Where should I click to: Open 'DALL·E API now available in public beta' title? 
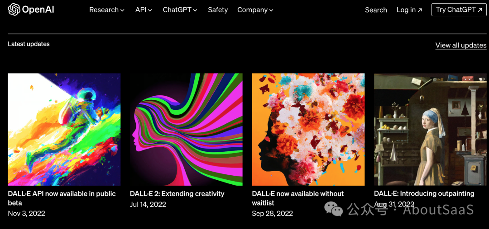[62, 198]
